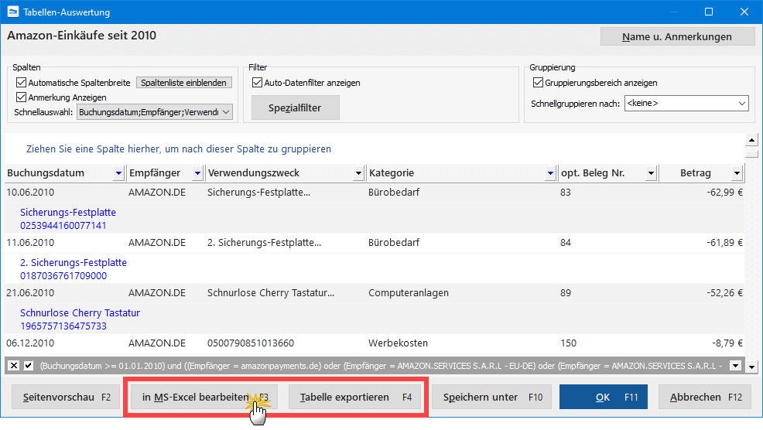763x430 pixels.
Task: Click the scrollbar down arrow of the table
Action: [752, 367]
